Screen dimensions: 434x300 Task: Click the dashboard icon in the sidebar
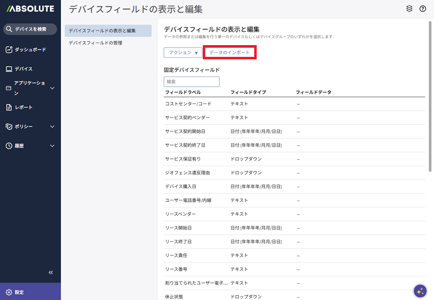point(9,50)
